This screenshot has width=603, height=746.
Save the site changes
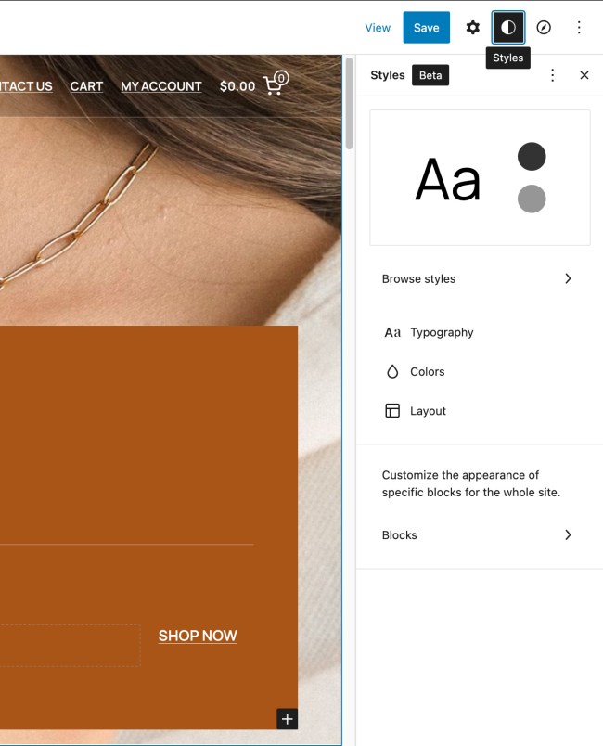(x=426, y=28)
